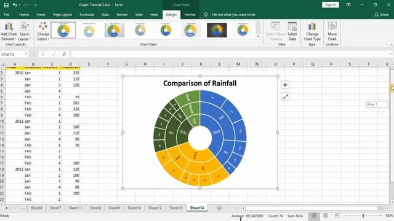Click the zoom slider handle
The height and width of the screenshot is (221, 394).
363,215
